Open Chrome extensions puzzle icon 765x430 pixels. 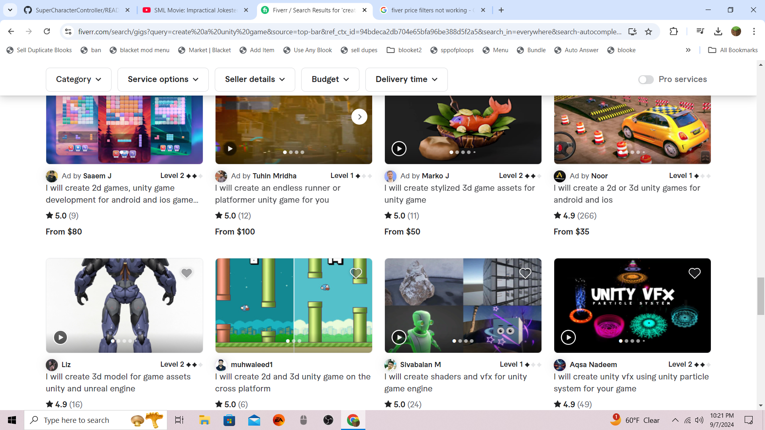pos(674,31)
